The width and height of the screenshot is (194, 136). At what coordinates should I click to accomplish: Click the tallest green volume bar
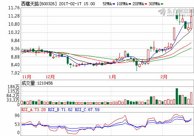pos(177,96)
